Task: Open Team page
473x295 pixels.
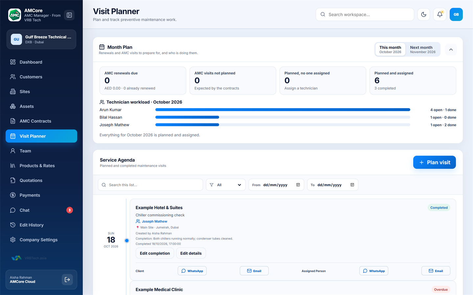Action: coord(41,151)
